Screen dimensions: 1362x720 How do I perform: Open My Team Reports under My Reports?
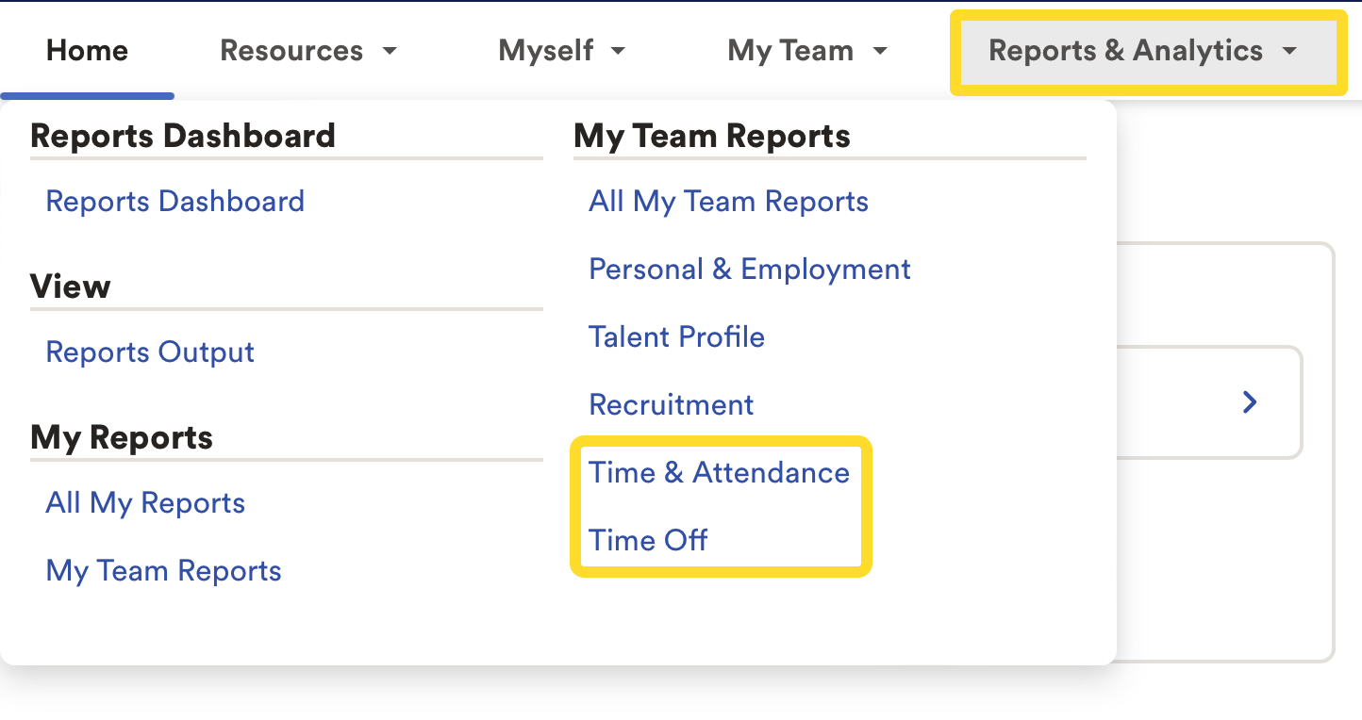click(163, 571)
